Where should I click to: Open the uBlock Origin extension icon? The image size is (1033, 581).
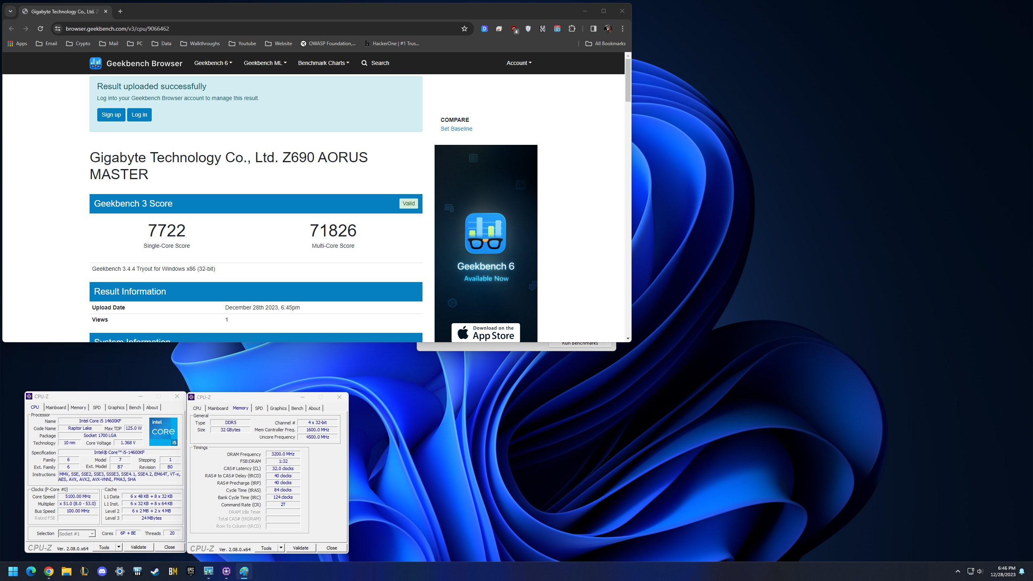(x=514, y=29)
